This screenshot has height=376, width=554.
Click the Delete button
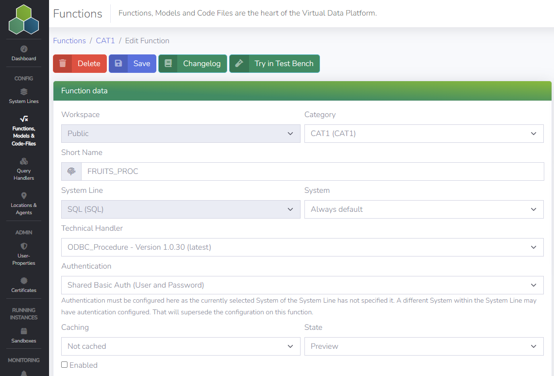coord(80,63)
